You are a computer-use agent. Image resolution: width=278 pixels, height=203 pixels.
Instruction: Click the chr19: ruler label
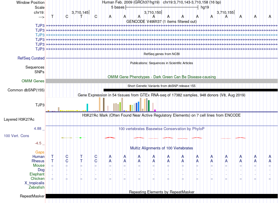(x=39, y=12)
